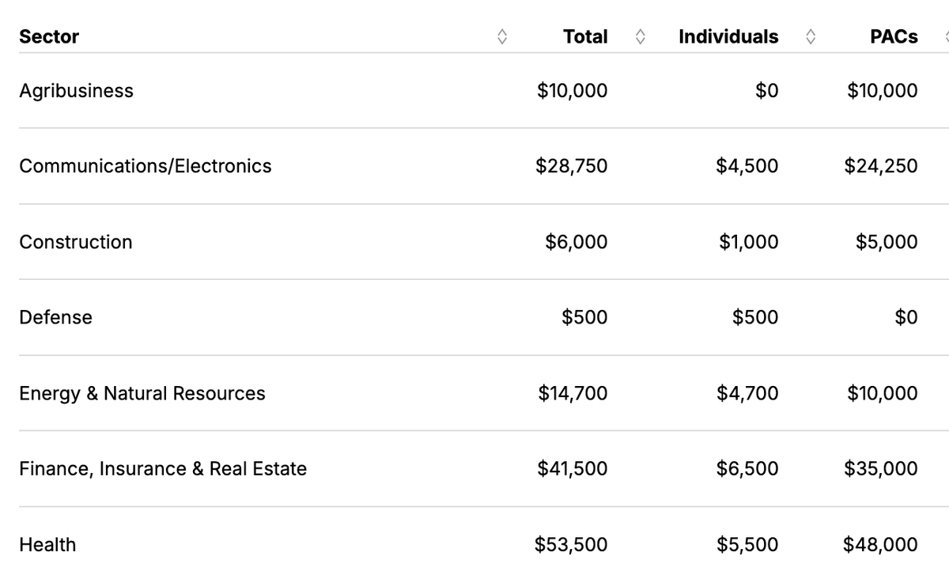
Task: Click Health's $53,500 total amount
Action: click(571, 545)
